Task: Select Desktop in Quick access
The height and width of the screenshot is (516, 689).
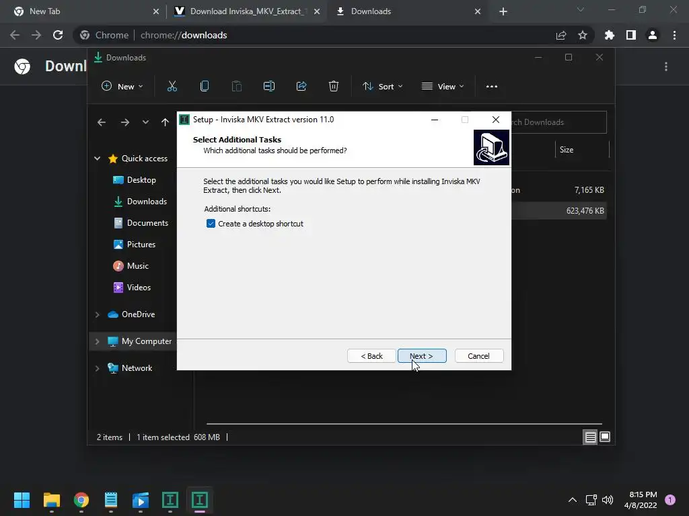Action: (x=141, y=180)
